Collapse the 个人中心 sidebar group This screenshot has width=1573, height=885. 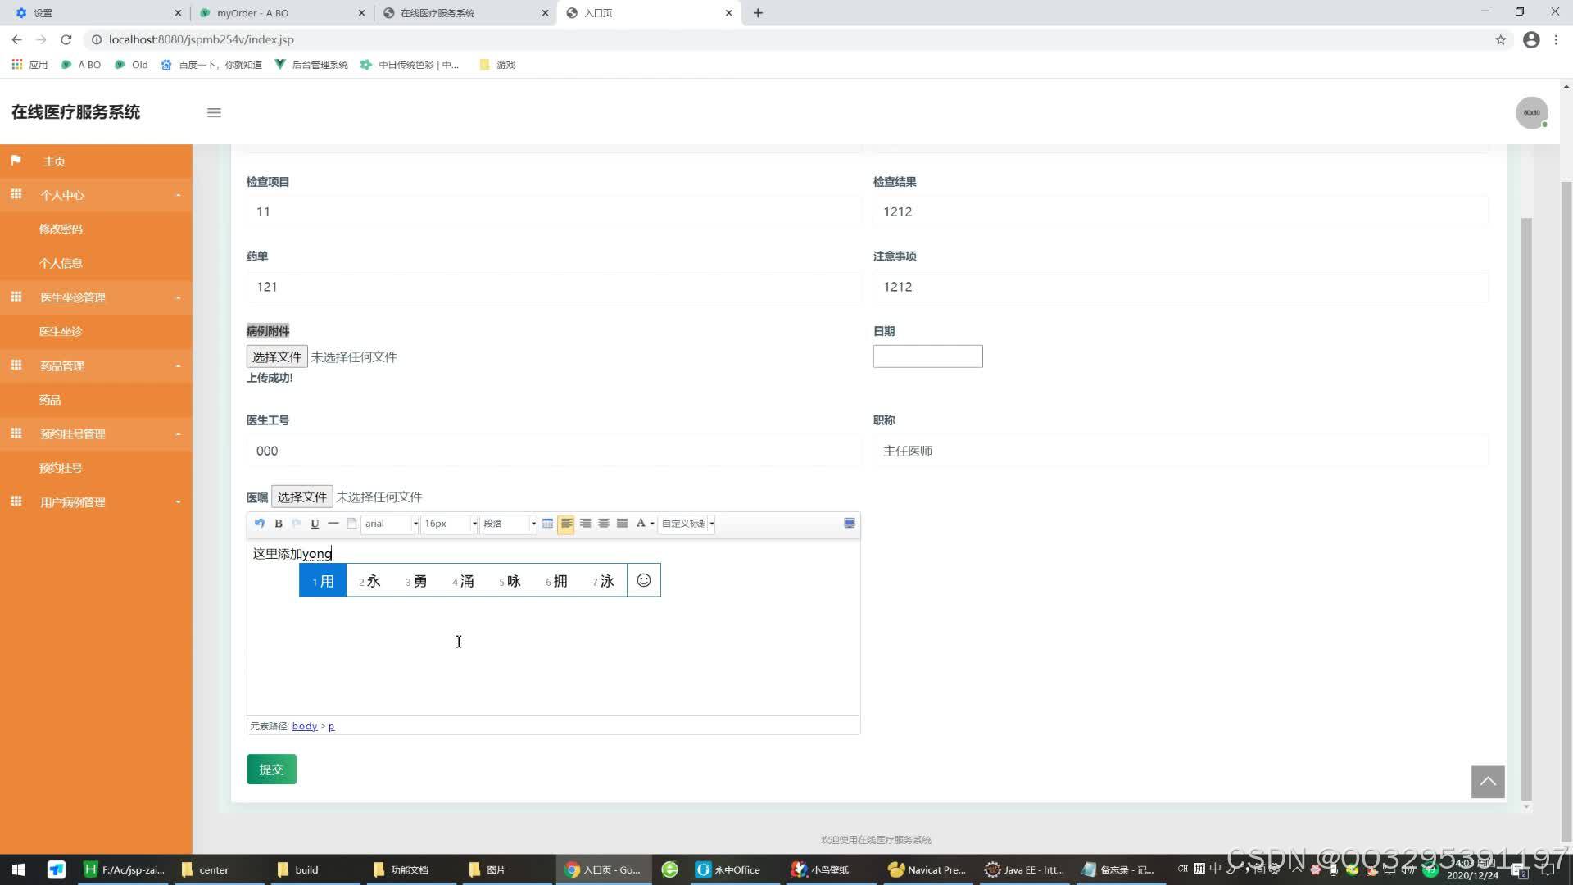pyautogui.click(x=96, y=195)
